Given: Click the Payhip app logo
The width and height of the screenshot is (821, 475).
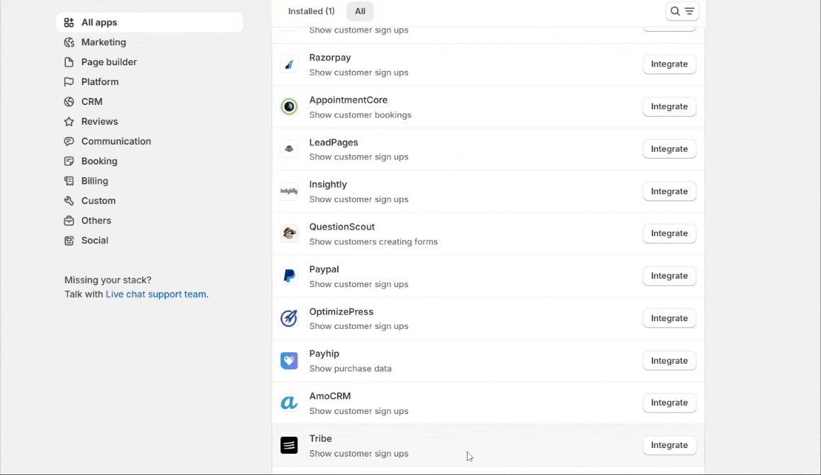Looking at the screenshot, I should point(289,361).
